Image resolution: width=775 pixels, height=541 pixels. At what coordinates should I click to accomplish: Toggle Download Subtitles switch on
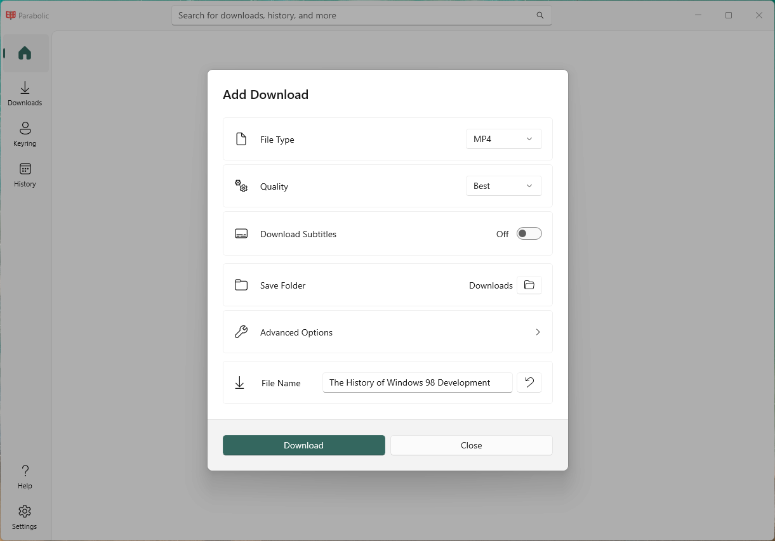pyautogui.click(x=529, y=233)
